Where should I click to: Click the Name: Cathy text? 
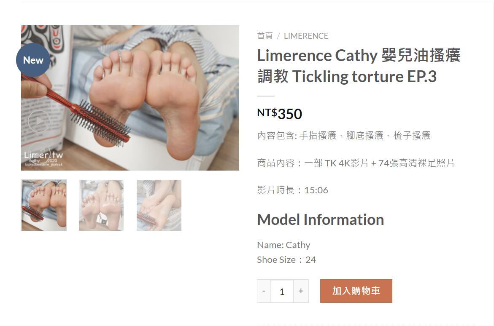click(283, 245)
